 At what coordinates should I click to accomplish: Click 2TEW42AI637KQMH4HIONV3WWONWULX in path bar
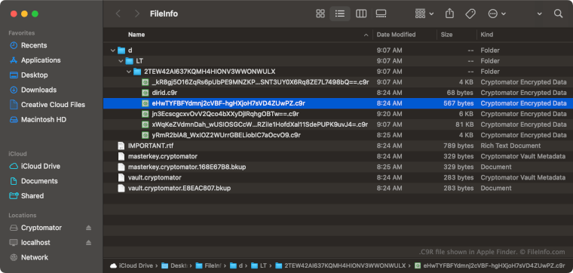[340, 265]
